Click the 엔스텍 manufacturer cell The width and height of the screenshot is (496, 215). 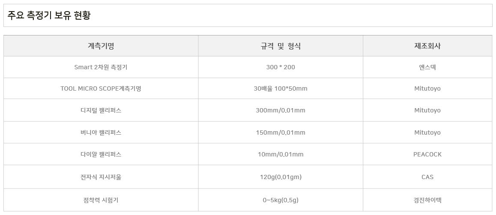tap(427, 67)
